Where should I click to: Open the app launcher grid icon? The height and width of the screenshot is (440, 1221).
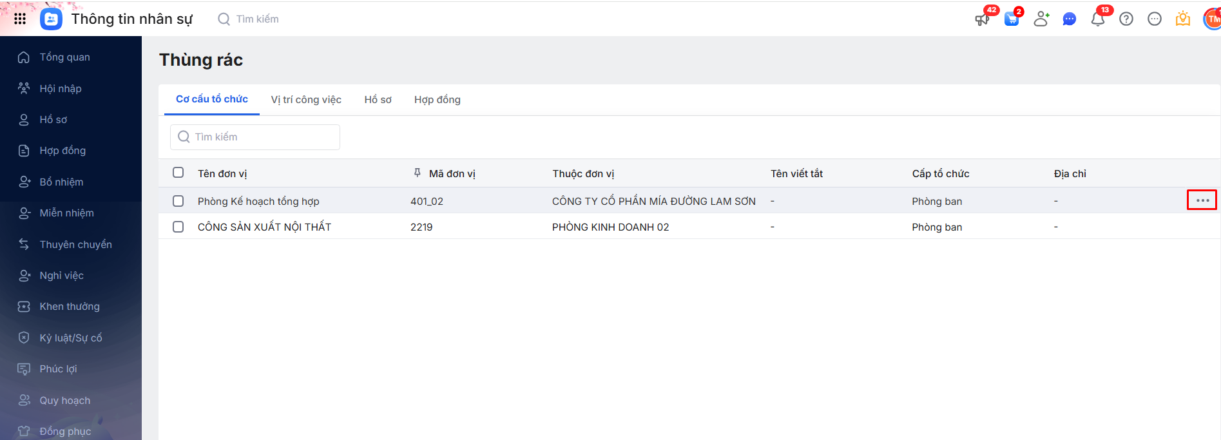coord(20,19)
